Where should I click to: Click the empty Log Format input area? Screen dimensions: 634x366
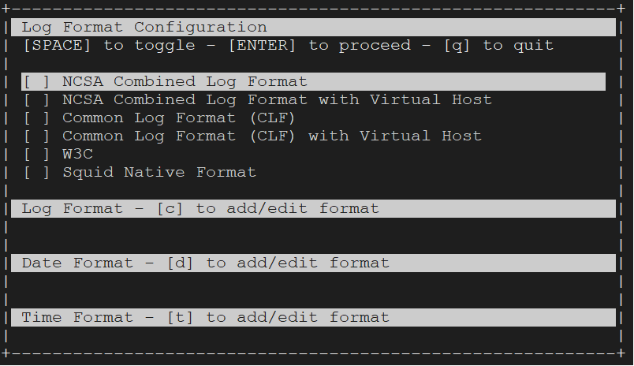(313, 236)
